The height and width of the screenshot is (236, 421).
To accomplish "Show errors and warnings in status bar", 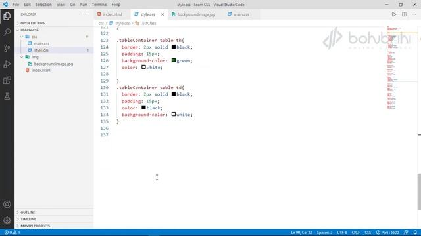I will pyautogui.click(x=12, y=233).
